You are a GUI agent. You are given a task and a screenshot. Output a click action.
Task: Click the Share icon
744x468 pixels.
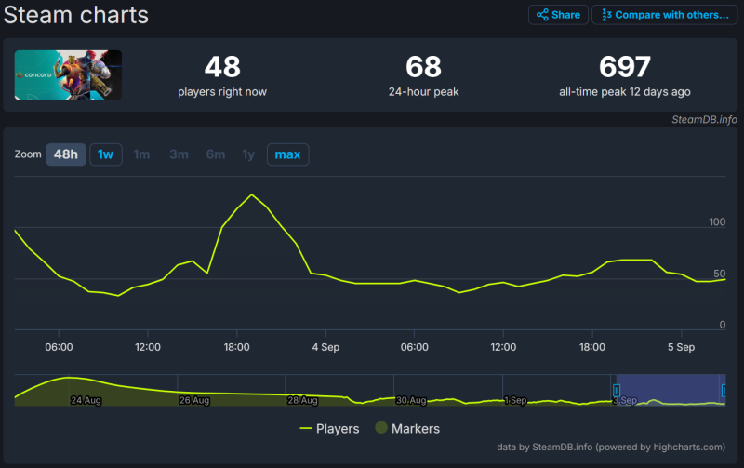[542, 15]
